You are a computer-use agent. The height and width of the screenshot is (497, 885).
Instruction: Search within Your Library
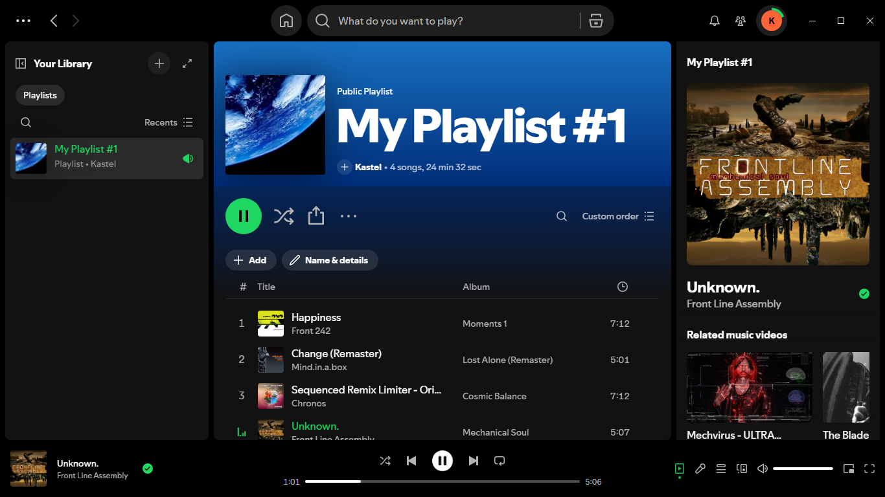point(26,122)
